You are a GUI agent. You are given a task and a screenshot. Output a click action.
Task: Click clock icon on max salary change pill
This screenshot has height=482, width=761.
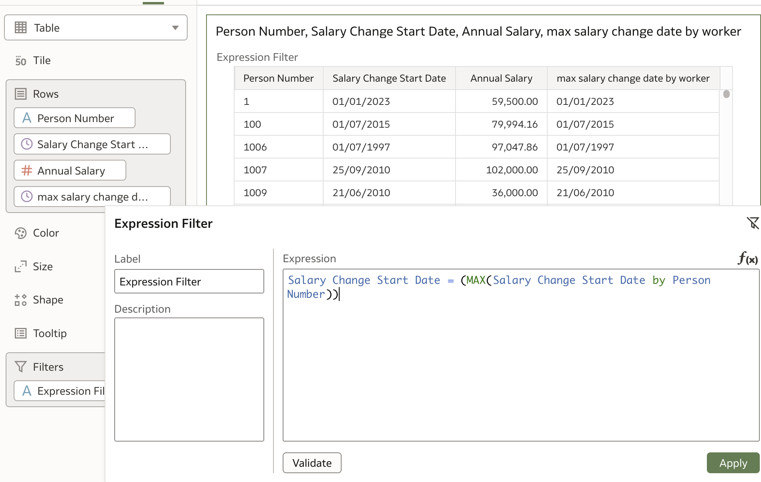26,197
